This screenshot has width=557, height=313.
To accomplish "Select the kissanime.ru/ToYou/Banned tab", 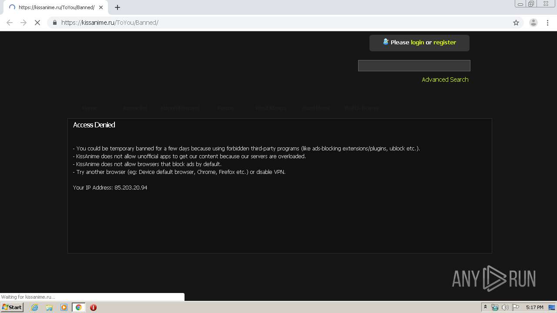I will coord(55,7).
